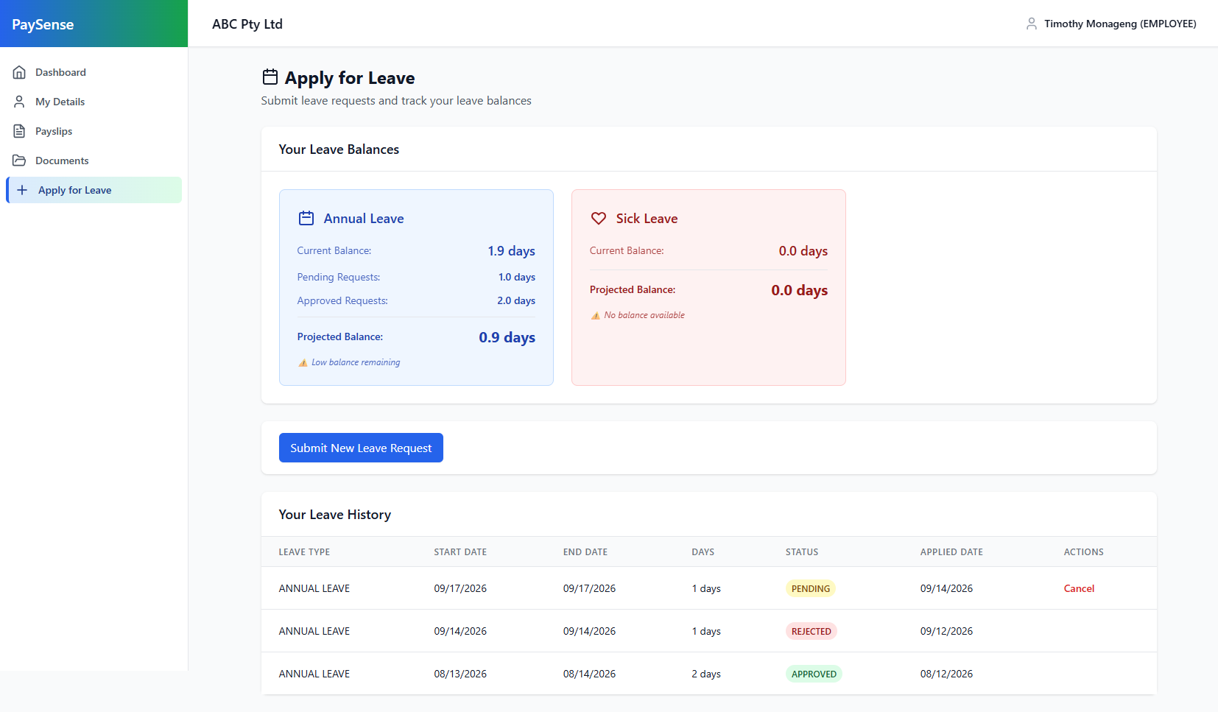
Task: Navigate to Documents
Action: [94, 161]
